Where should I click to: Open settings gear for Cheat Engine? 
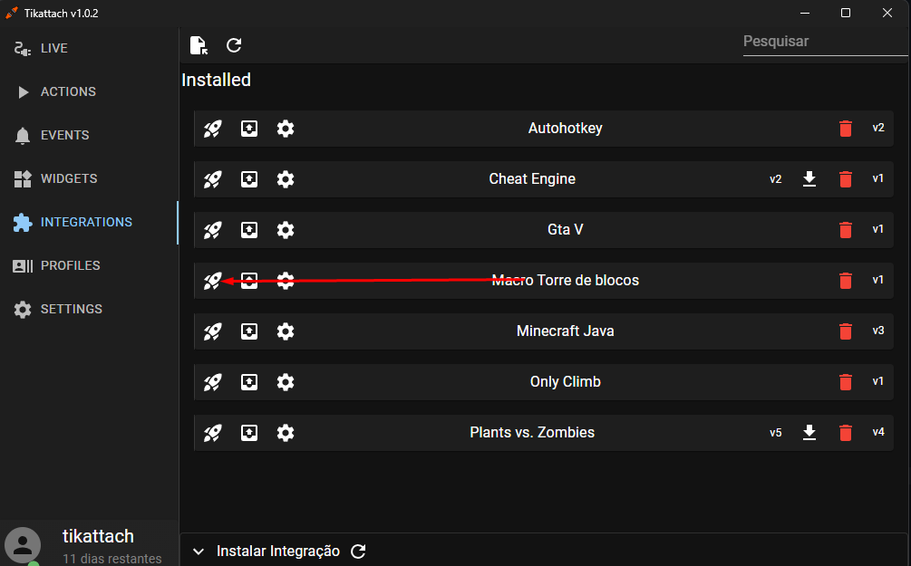(x=286, y=178)
